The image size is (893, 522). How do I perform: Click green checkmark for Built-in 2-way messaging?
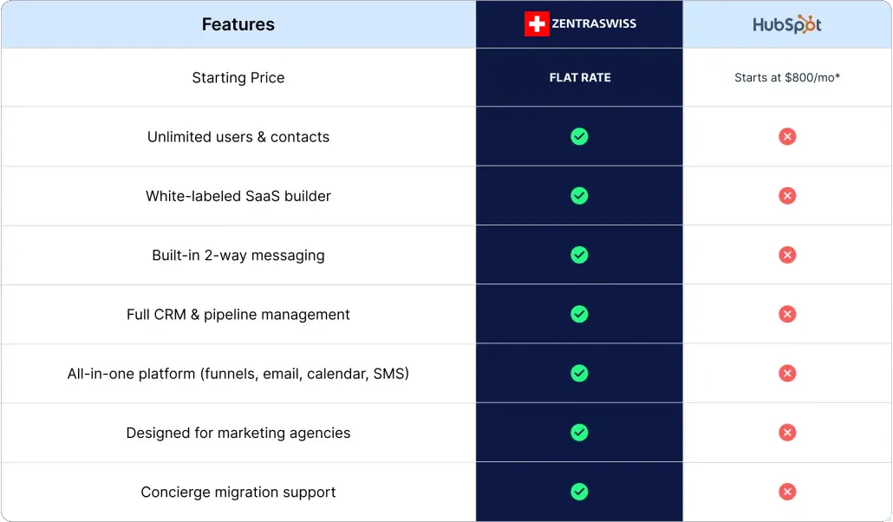tap(579, 255)
